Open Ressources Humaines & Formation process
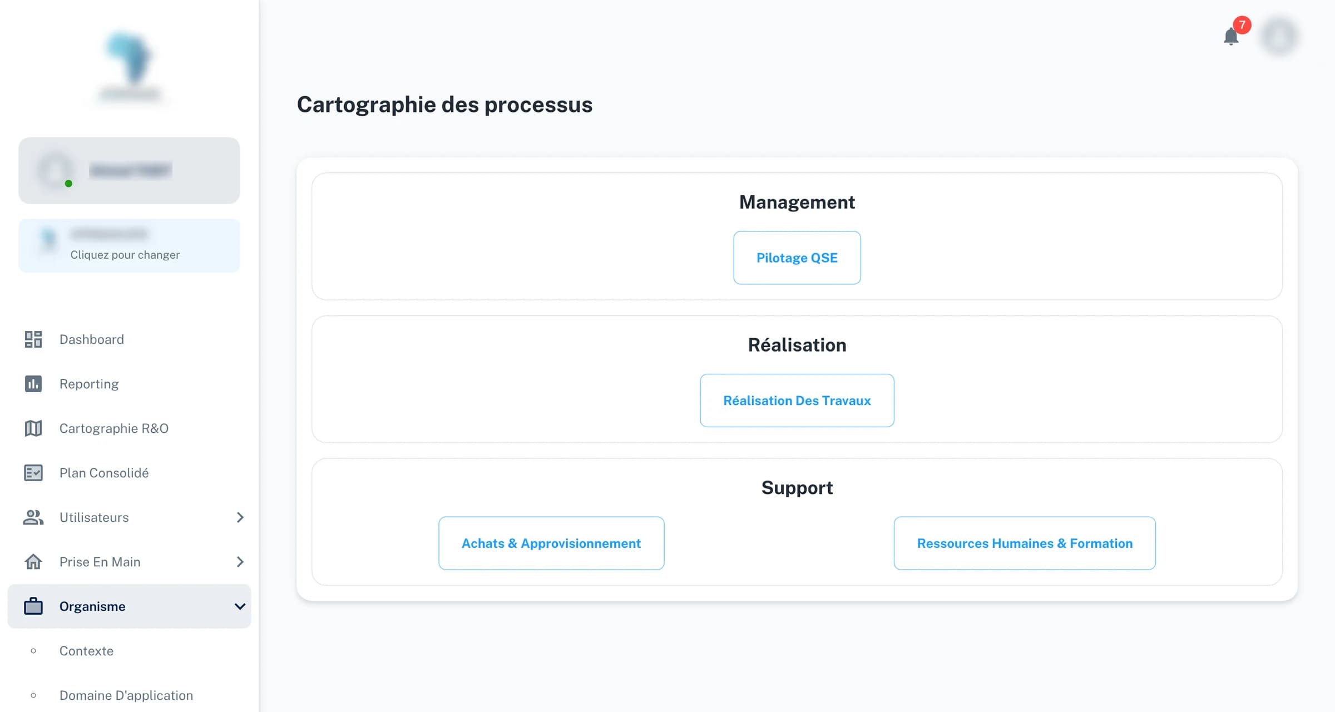The height and width of the screenshot is (712, 1335). click(x=1025, y=543)
